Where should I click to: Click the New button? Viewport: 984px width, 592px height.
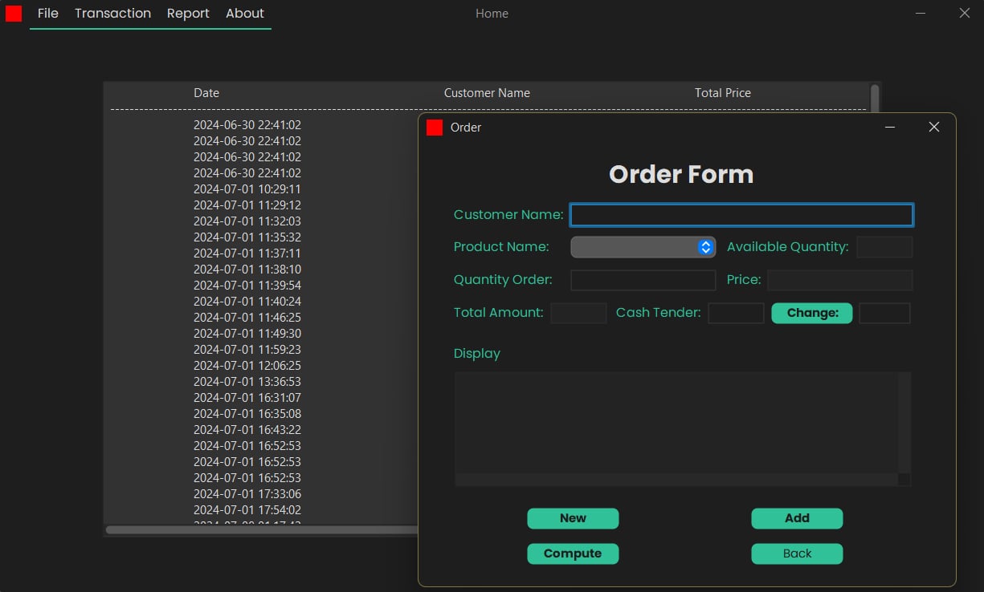(x=573, y=518)
